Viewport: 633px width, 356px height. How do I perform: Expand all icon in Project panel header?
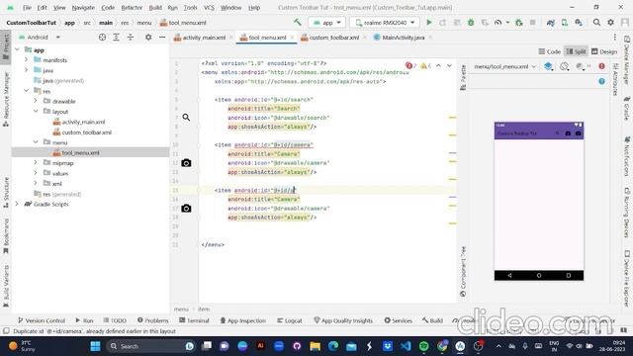117,38
